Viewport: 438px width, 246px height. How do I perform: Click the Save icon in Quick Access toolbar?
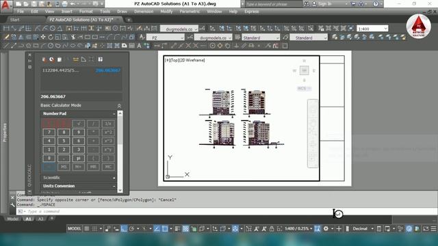(34, 4)
